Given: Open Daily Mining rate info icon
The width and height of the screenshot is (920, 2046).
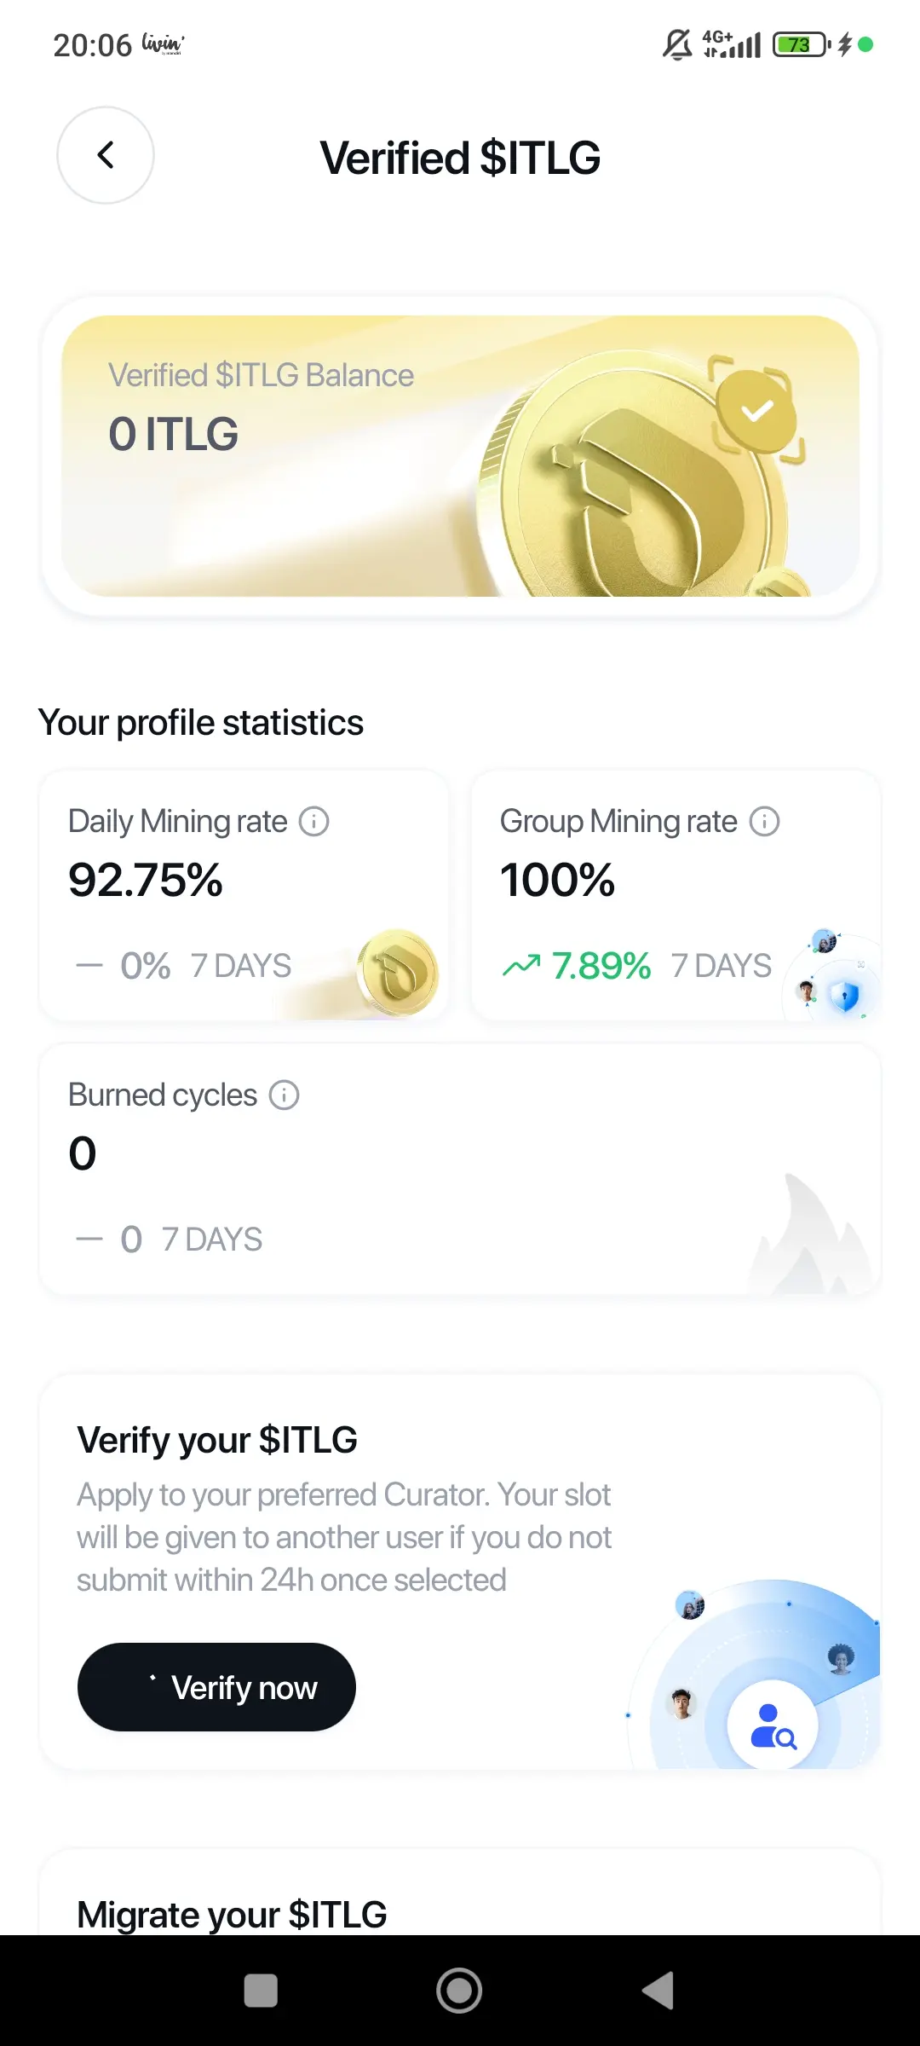Looking at the screenshot, I should tap(313, 822).
